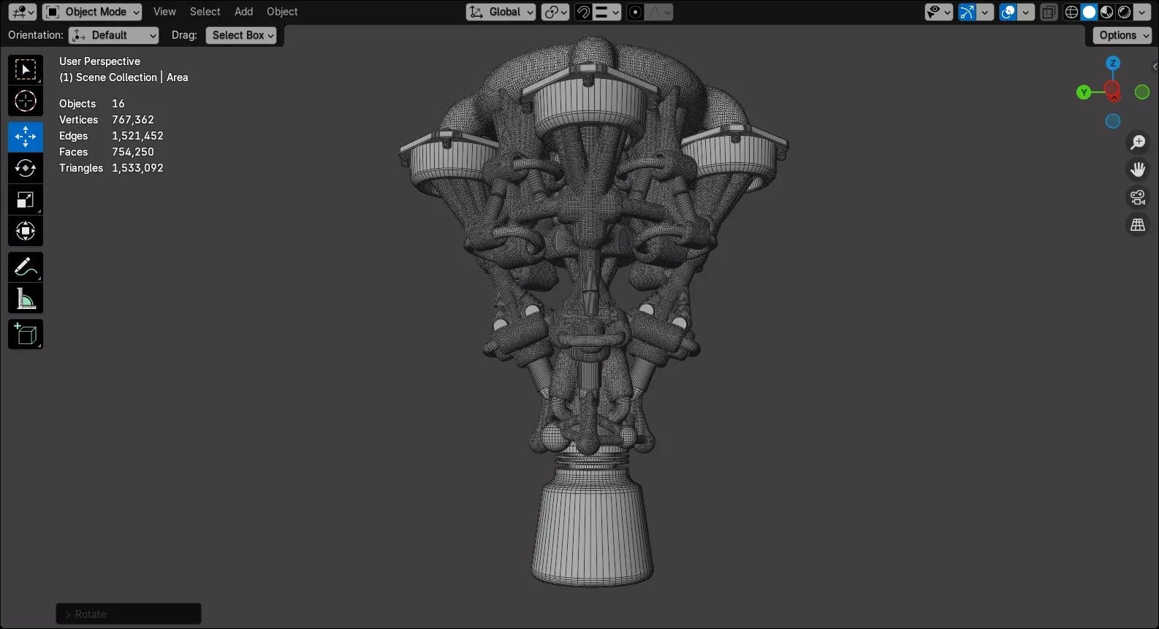Select the Move tool
The height and width of the screenshot is (629, 1159).
coord(26,137)
